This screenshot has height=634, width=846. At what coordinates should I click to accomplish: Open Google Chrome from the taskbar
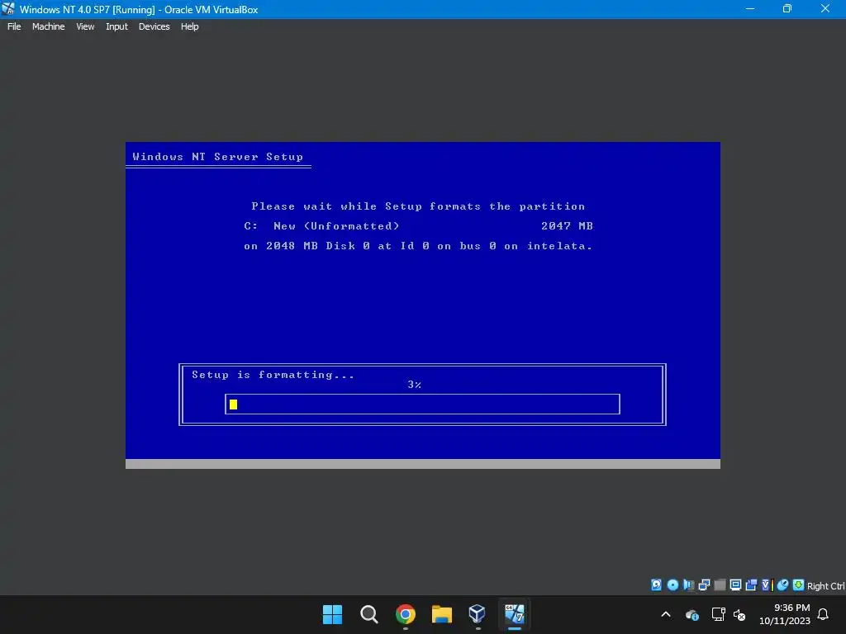point(405,614)
